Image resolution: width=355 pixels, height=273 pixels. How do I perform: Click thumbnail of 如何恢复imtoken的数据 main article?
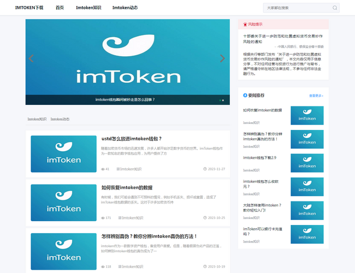click(x=63, y=203)
